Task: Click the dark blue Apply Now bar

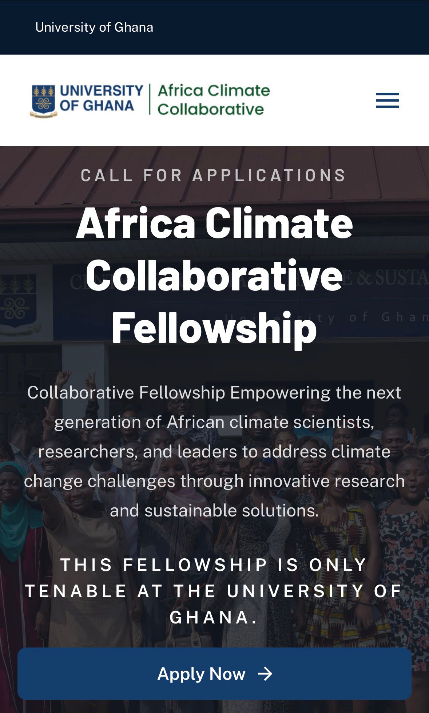Action: (x=214, y=674)
